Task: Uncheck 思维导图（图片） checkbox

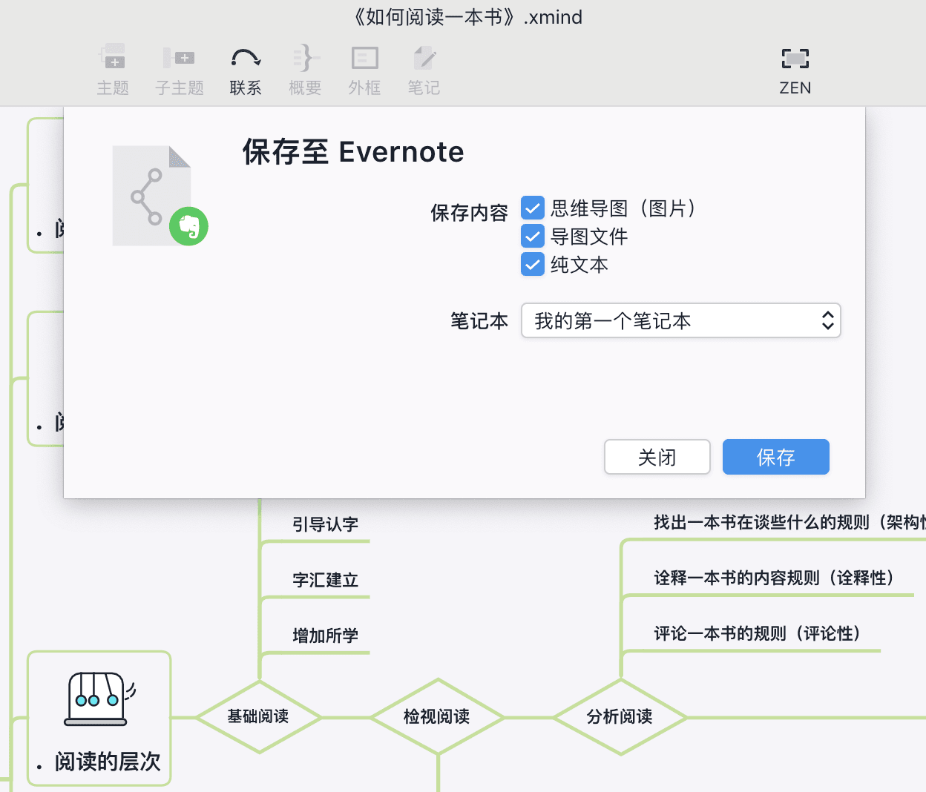Action: [533, 208]
